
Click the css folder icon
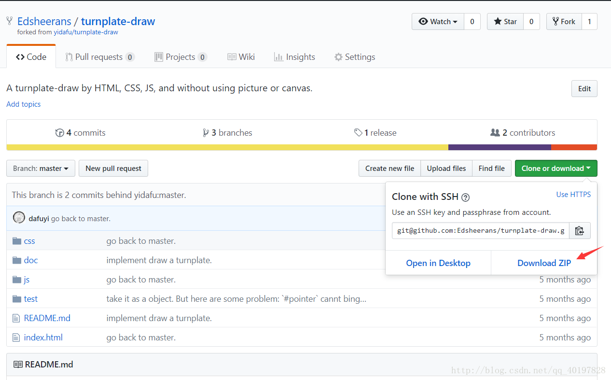click(17, 241)
